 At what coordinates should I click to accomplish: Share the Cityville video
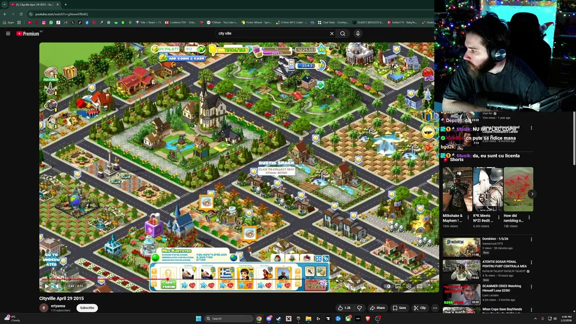(x=377, y=308)
